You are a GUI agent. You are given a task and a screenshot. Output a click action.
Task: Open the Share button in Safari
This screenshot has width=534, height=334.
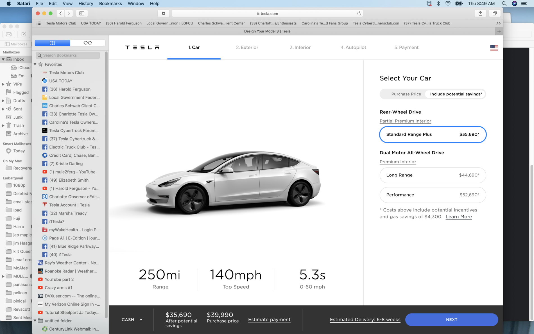click(480, 13)
